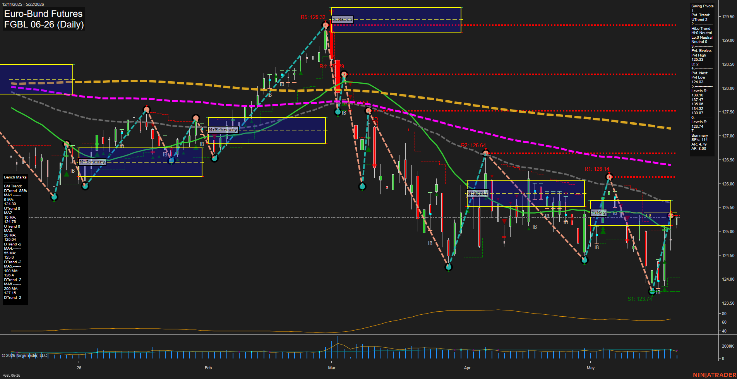Open the FGBL 06-26 tab at bottom left
The height and width of the screenshot is (379, 737).
pos(11,376)
